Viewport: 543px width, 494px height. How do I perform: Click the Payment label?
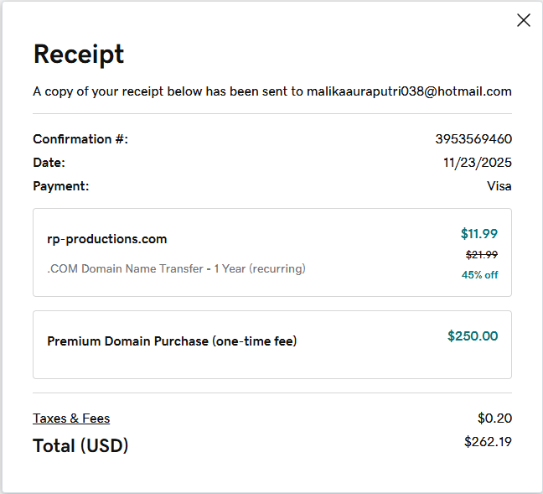coord(60,186)
